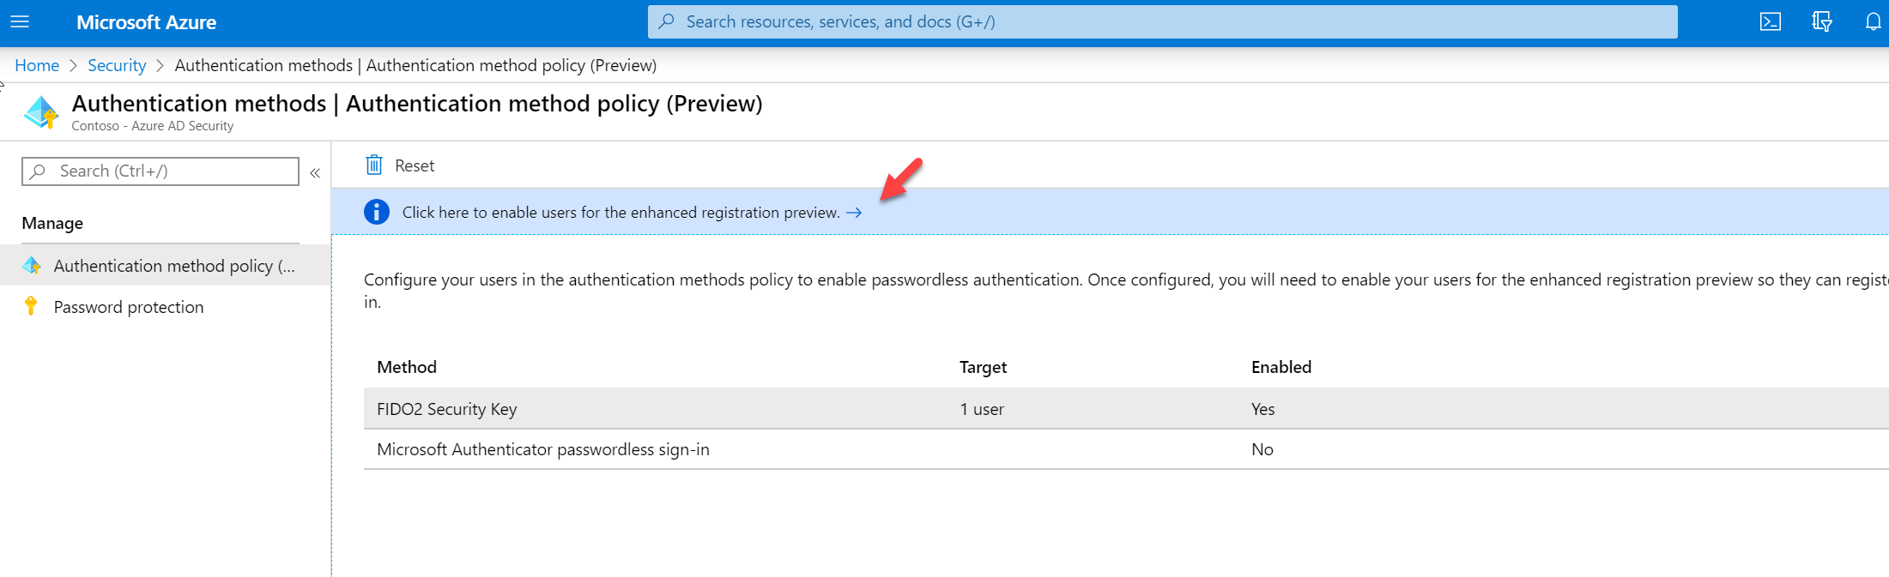Open Microsoft Authenticator passwordless sign-in row
The image size is (1889, 577).
click(x=1126, y=449)
